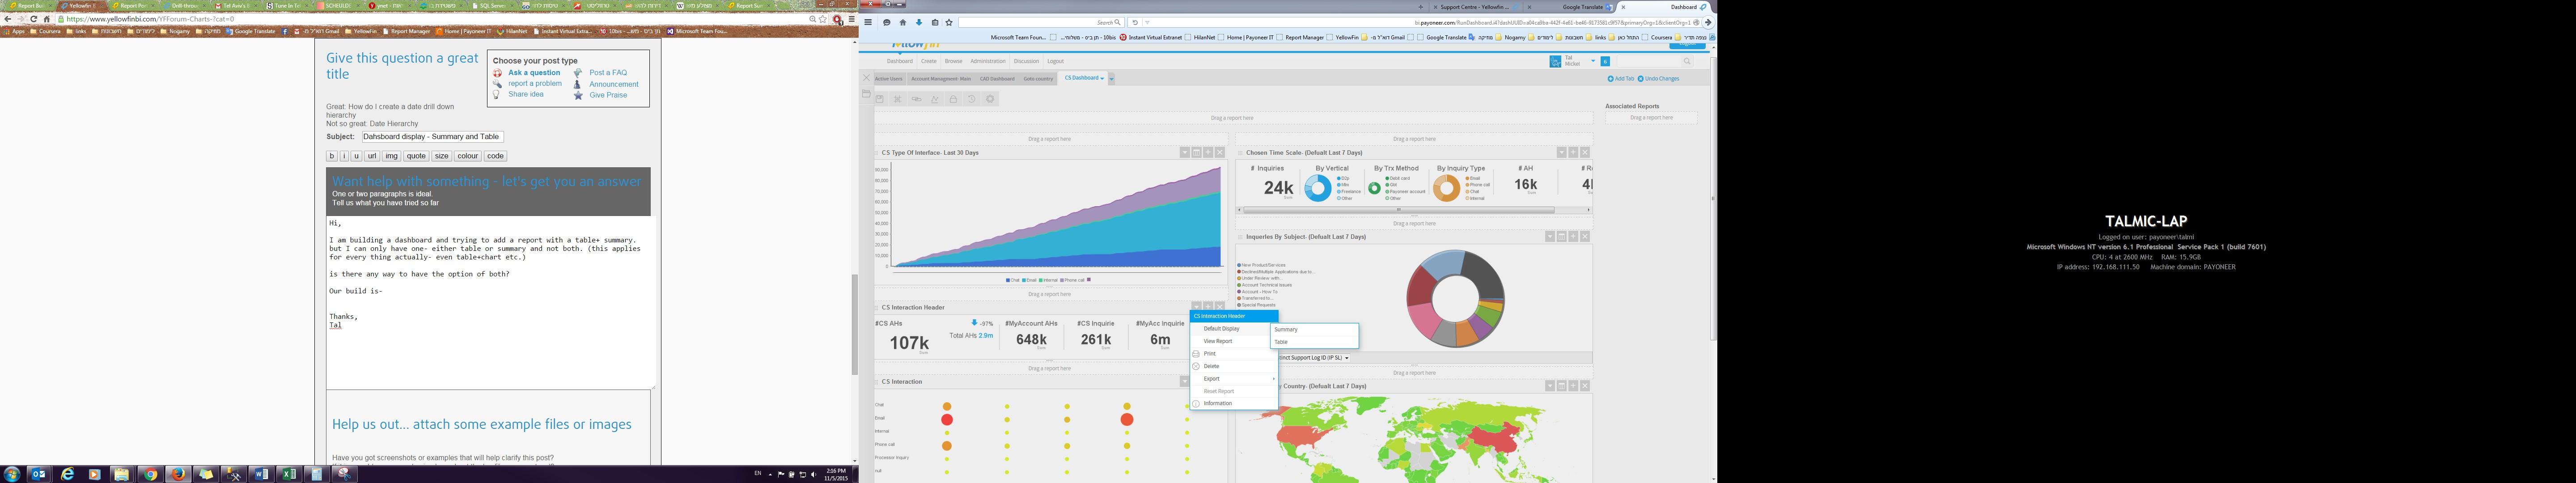
Task: Click the save icon in the dashboard toolbar
Action: 880,99
